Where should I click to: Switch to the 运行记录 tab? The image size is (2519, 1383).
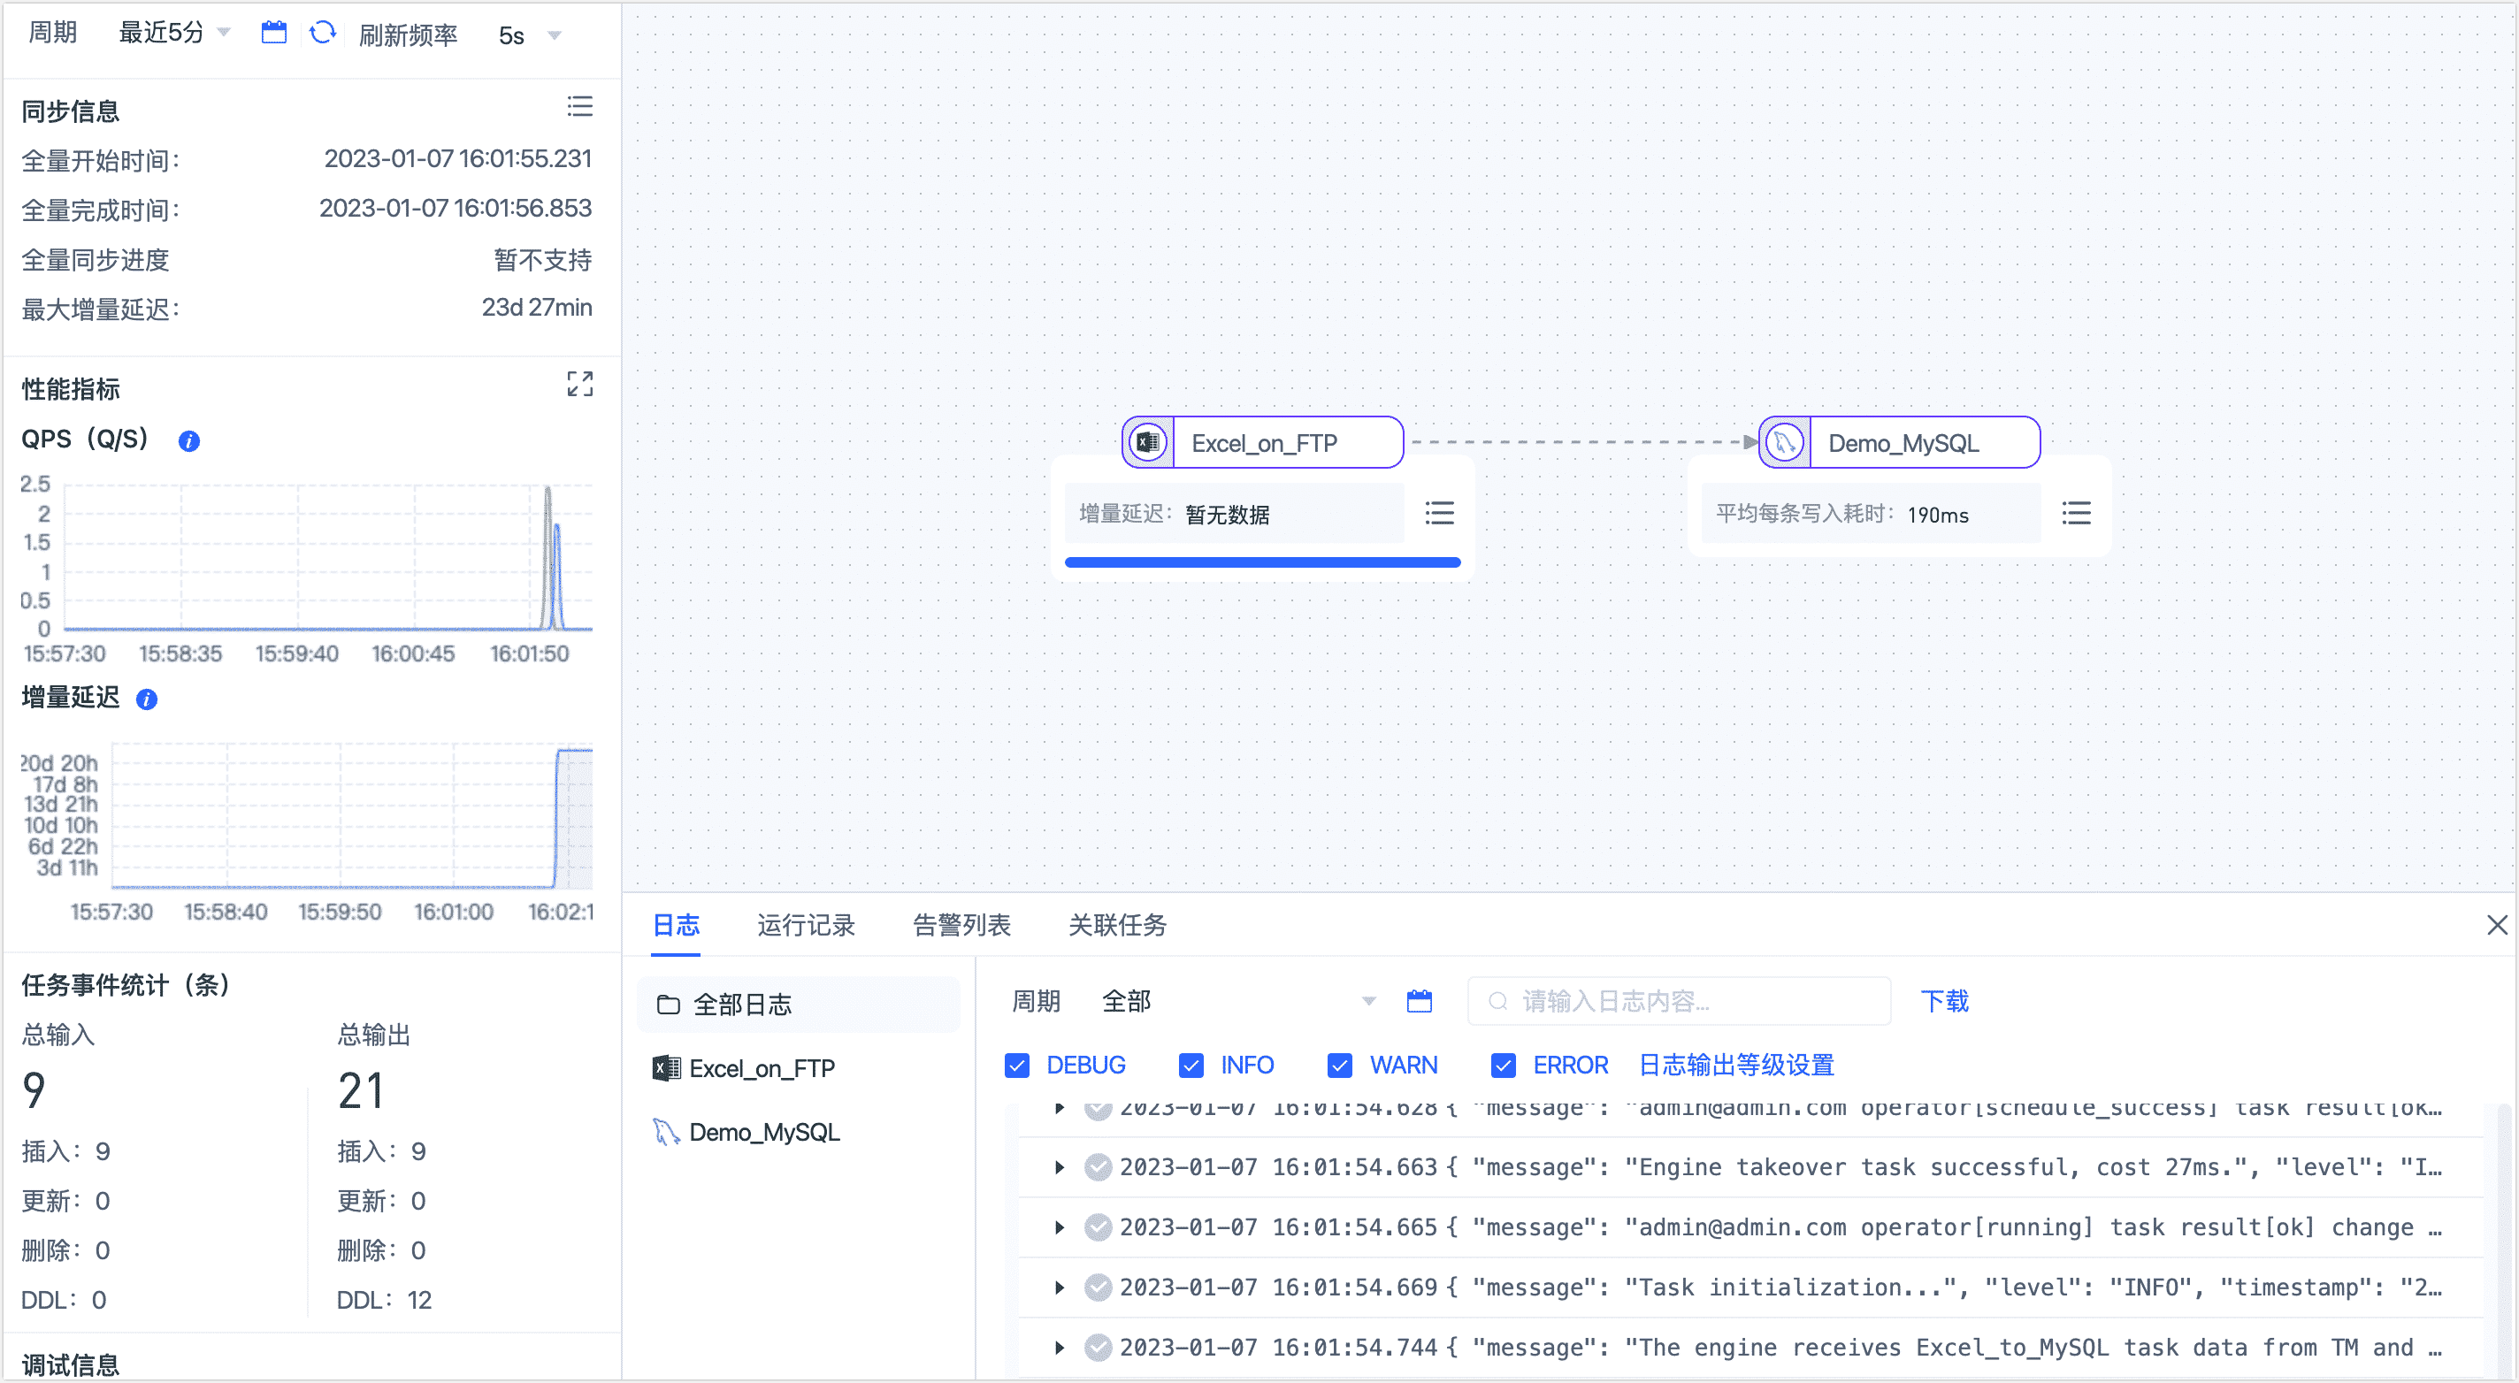click(x=805, y=925)
